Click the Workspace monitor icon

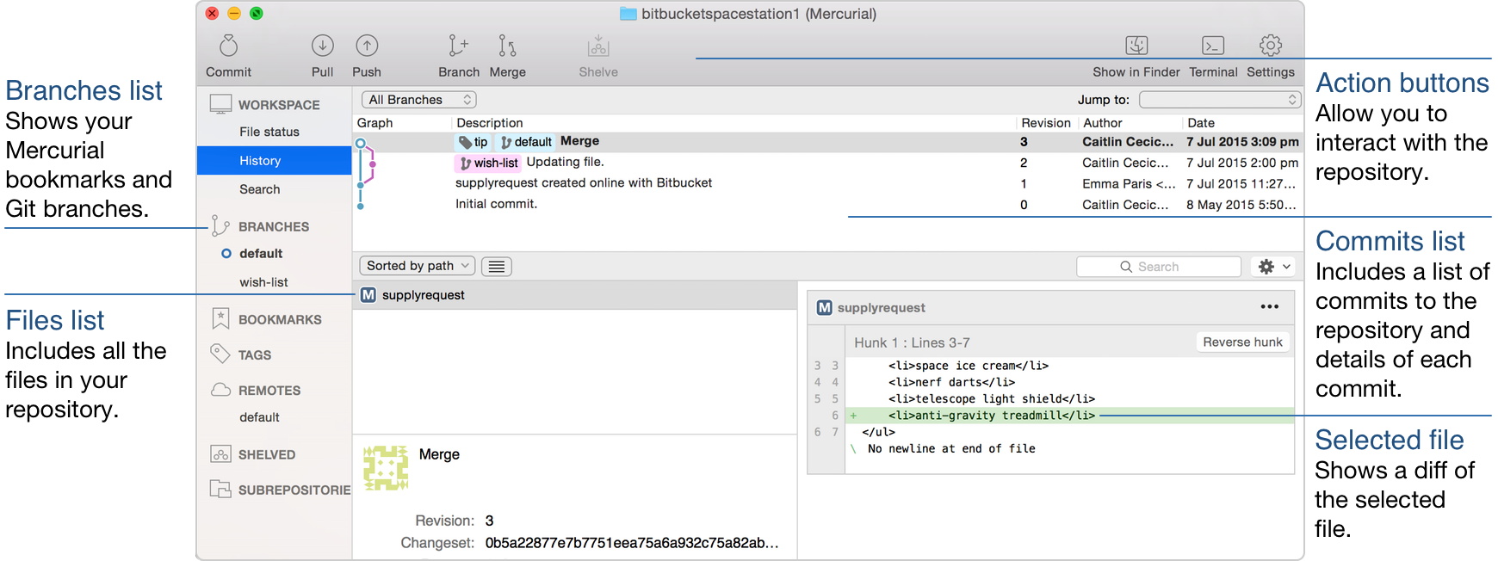click(220, 104)
